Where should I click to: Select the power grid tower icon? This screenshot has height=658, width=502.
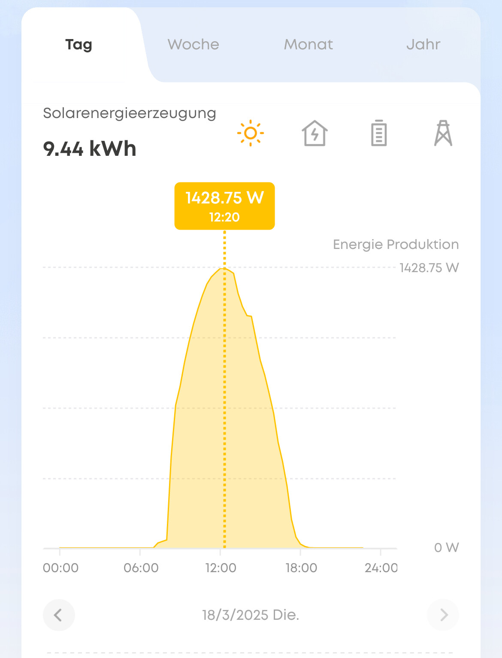pyautogui.click(x=443, y=133)
